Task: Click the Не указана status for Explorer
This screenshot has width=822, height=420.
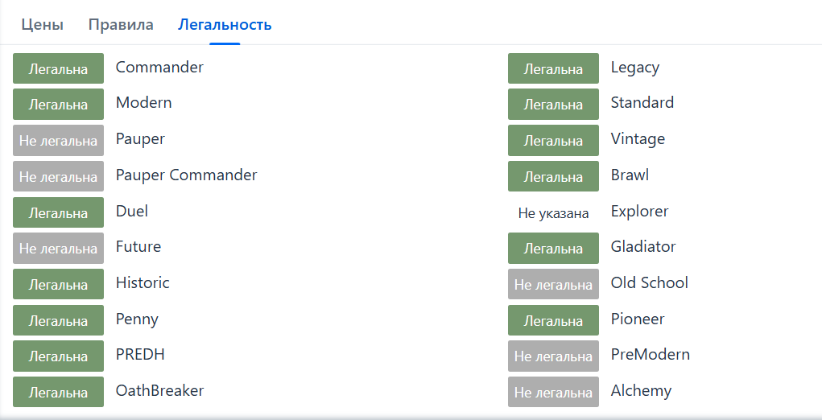Action: click(553, 213)
